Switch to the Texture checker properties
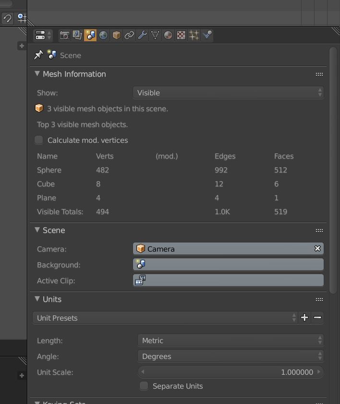The width and height of the screenshot is (340, 404). (x=181, y=35)
